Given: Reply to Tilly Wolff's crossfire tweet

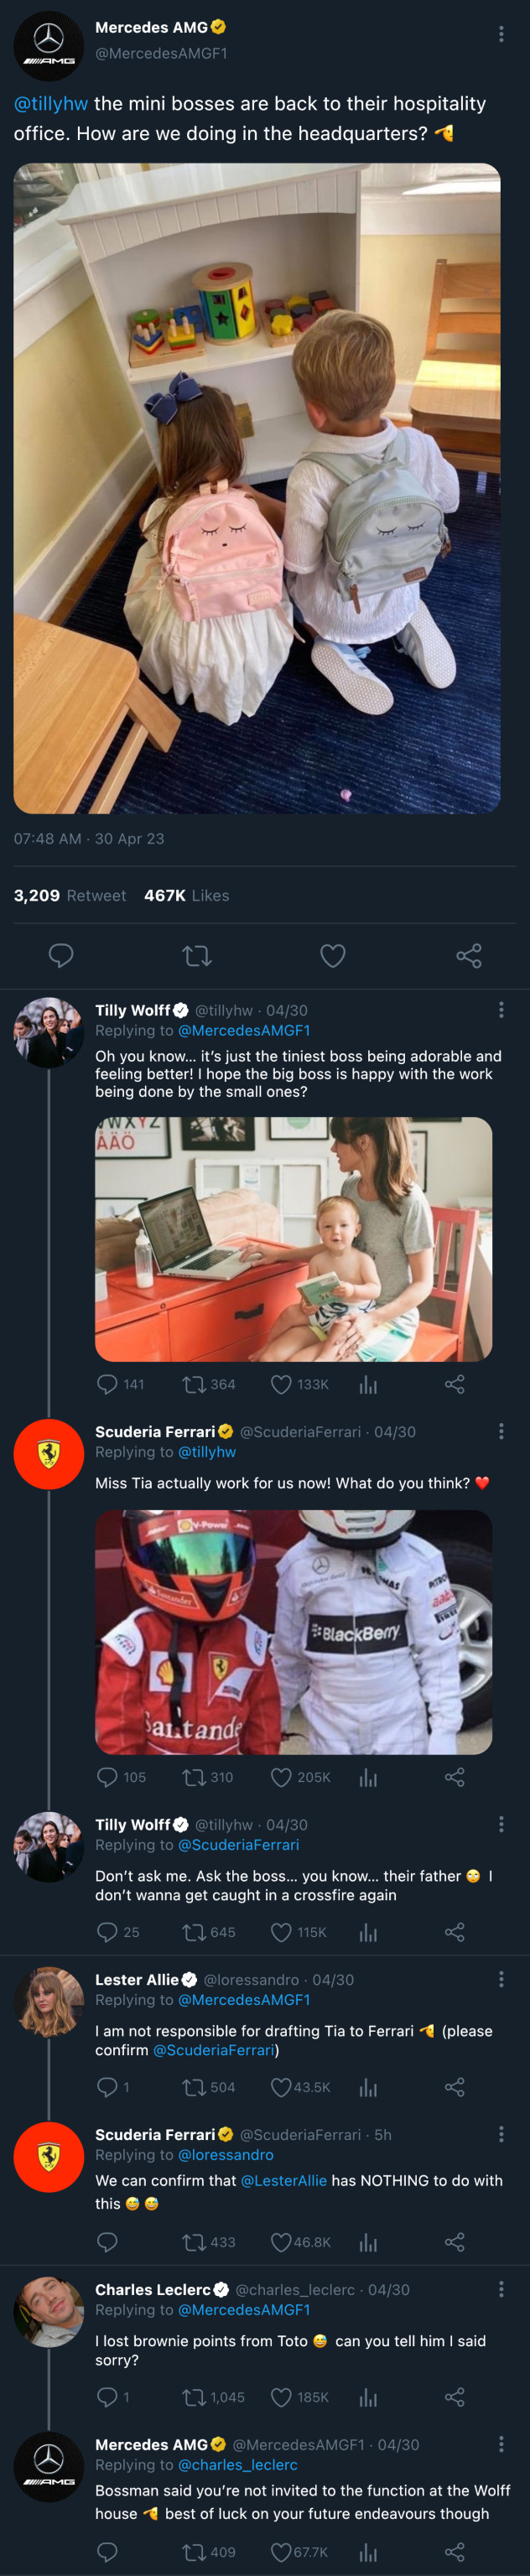Looking at the screenshot, I should [107, 1932].
